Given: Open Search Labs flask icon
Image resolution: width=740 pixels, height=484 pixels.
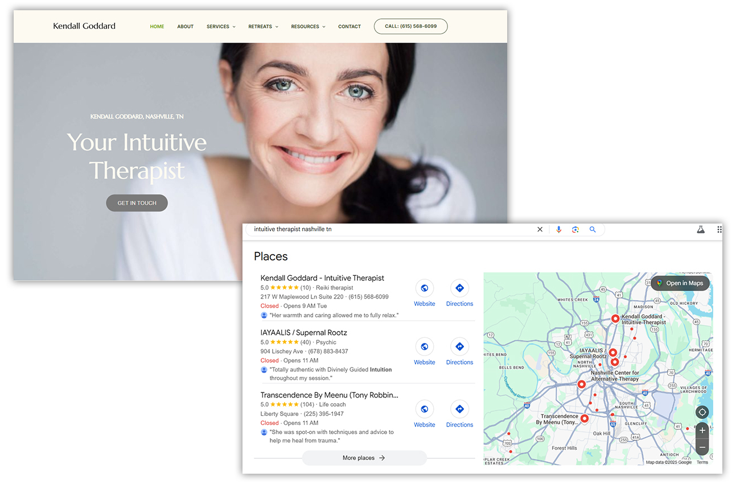Looking at the screenshot, I should pos(701,229).
